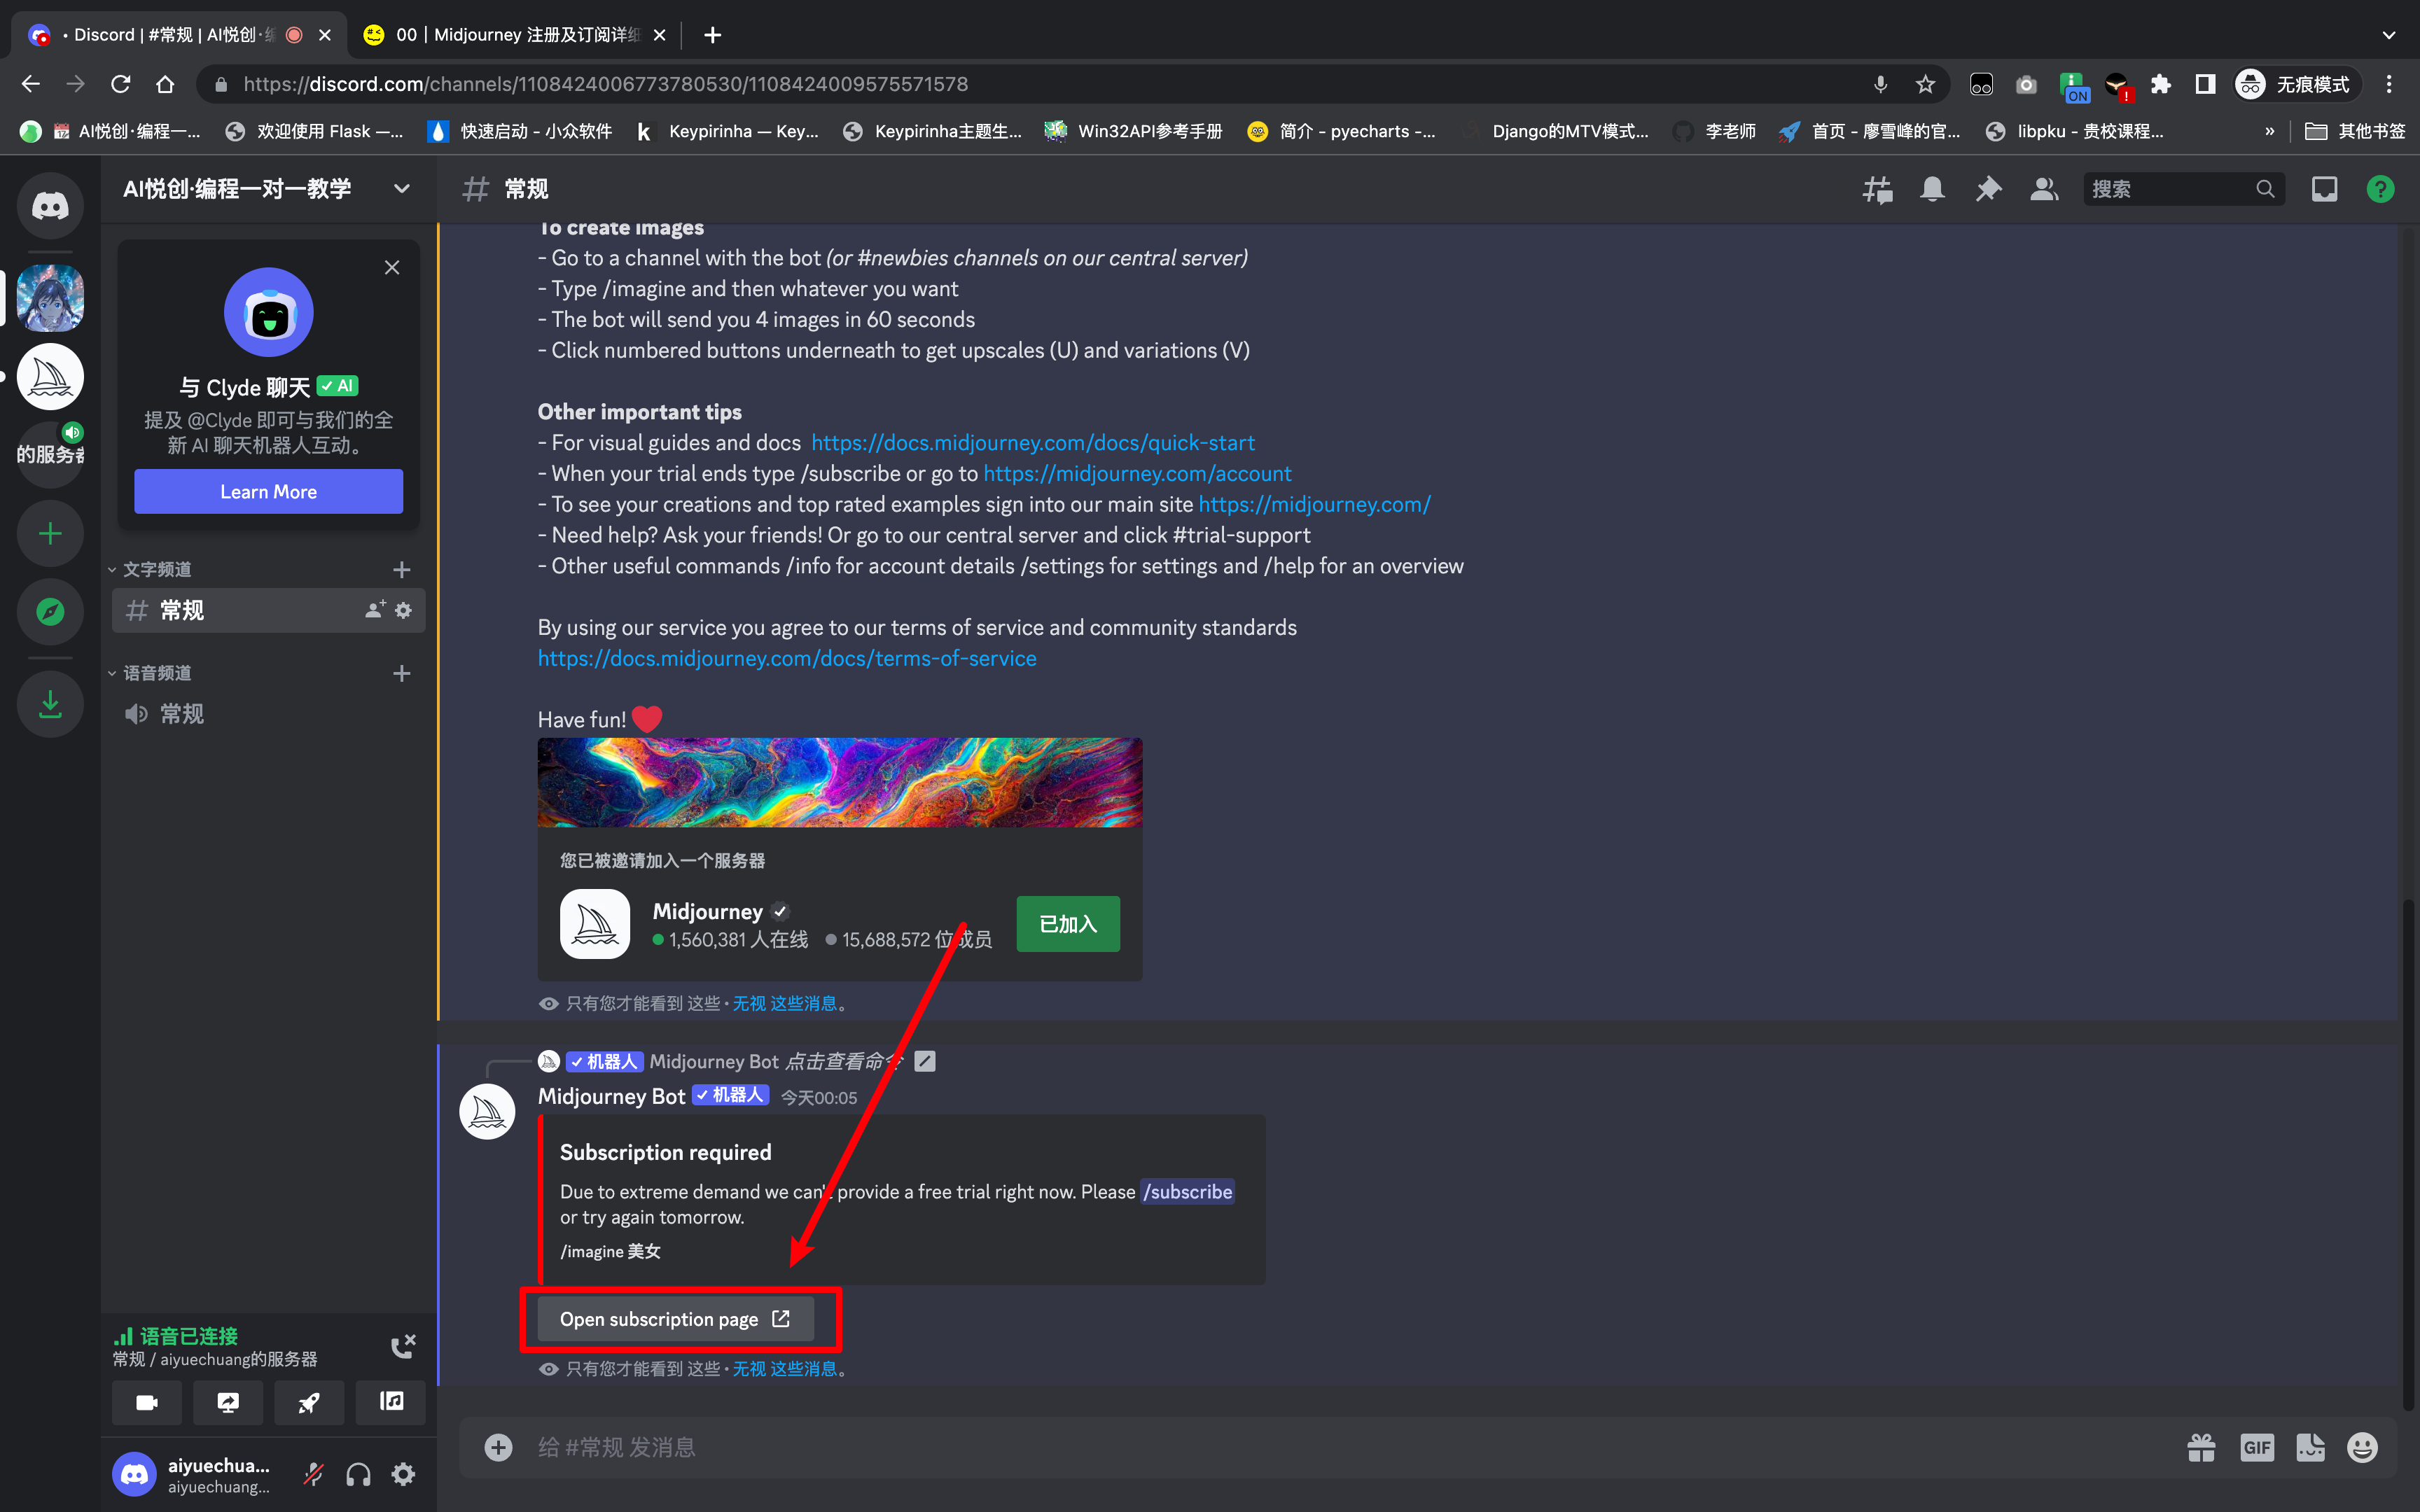Open the Threads icon in channel header
The width and height of the screenshot is (2420, 1512).
[x=1877, y=189]
